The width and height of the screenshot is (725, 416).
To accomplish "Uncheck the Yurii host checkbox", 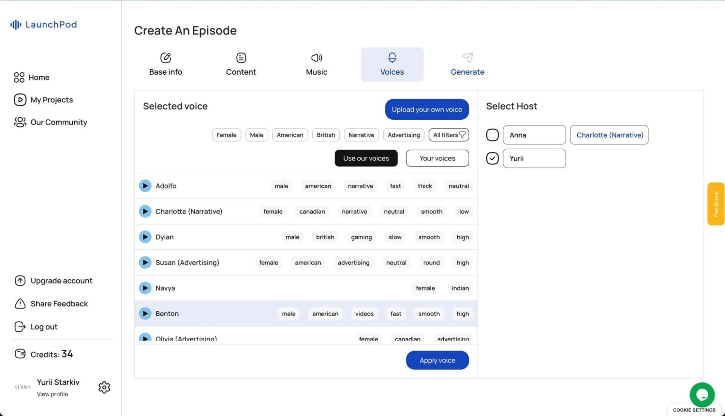I will pyautogui.click(x=492, y=158).
